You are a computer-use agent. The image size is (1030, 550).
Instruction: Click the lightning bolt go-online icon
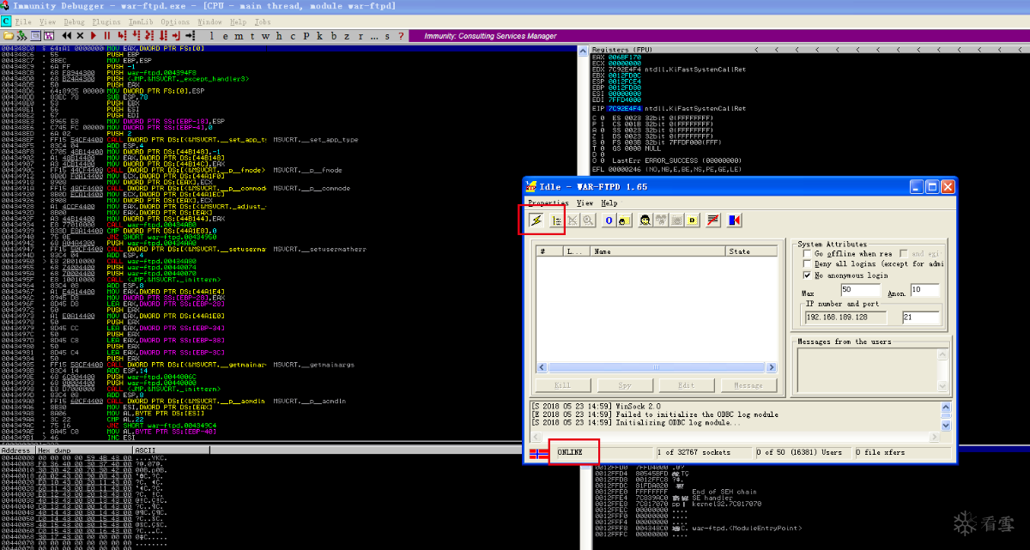coord(537,221)
